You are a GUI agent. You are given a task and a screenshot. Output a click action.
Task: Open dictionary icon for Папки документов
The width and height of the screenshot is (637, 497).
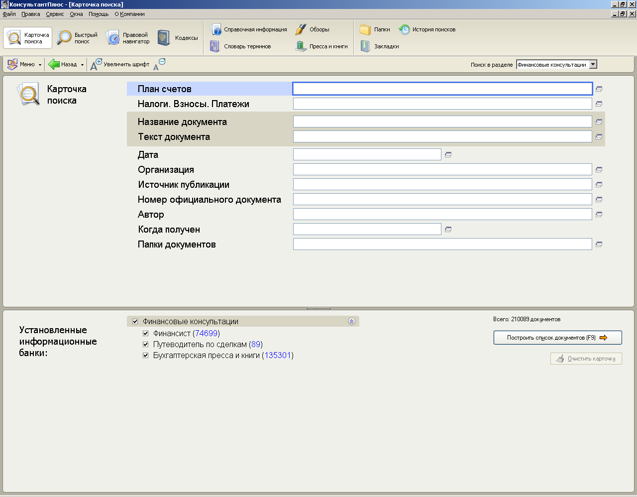click(599, 245)
